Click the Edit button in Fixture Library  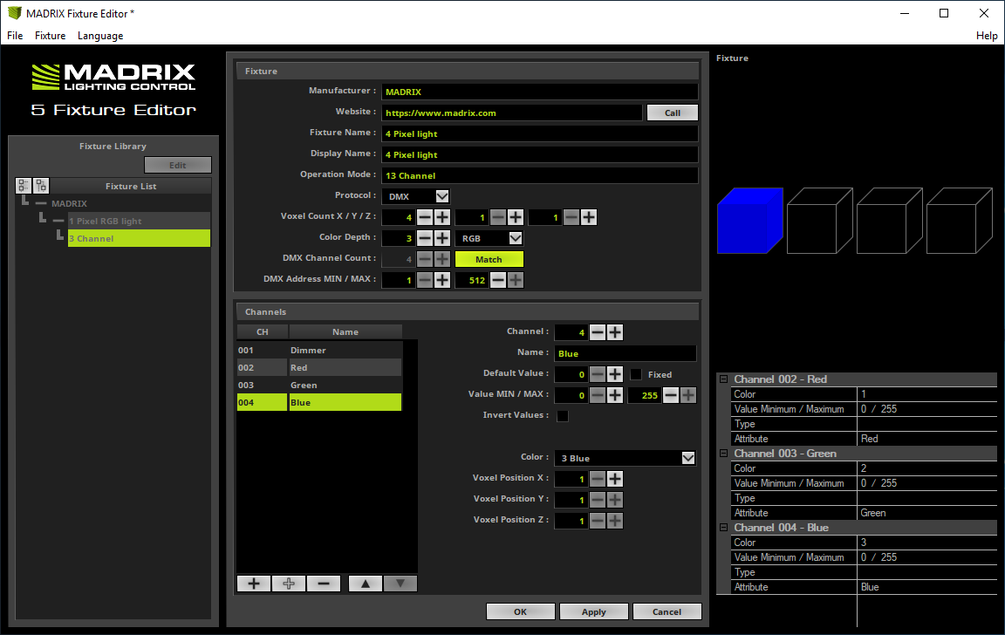[x=178, y=166]
